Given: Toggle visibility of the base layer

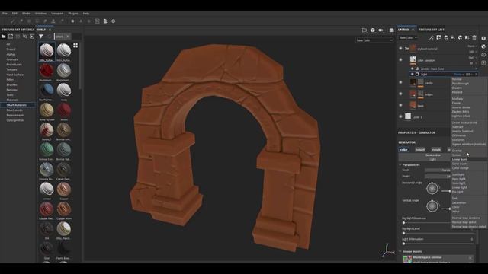Looking at the screenshot, I should pos(400,105).
